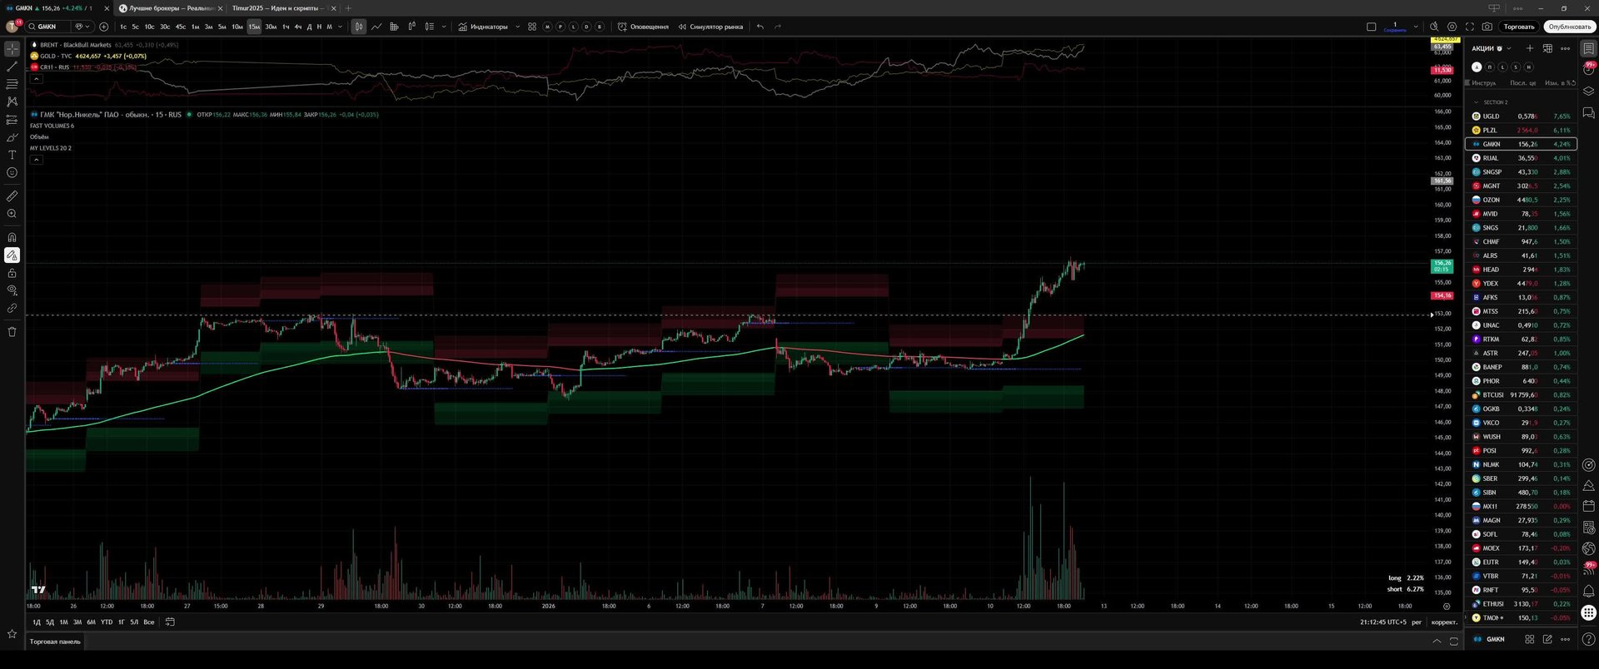Select PLZL in the watchlist

click(1521, 130)
